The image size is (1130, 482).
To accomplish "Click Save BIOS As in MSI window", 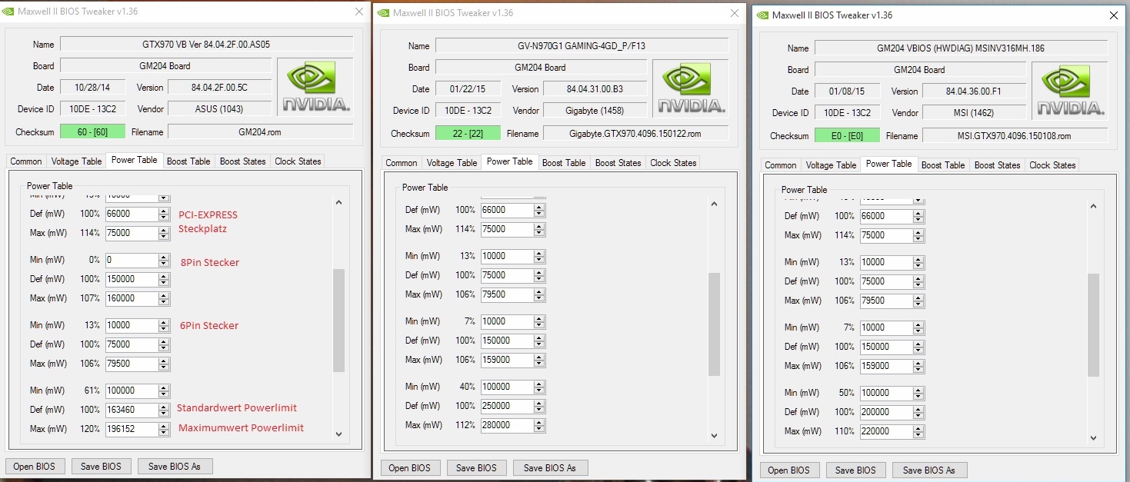I will [929, 470].
